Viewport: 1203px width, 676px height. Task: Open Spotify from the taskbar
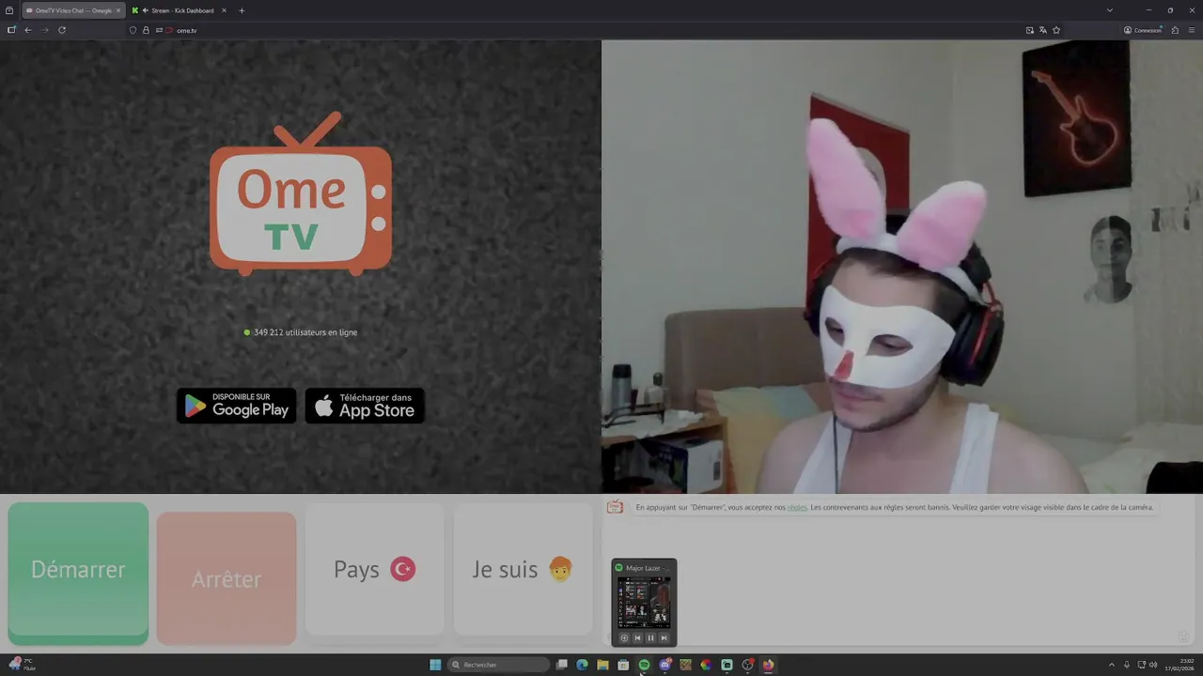[644, 665]
